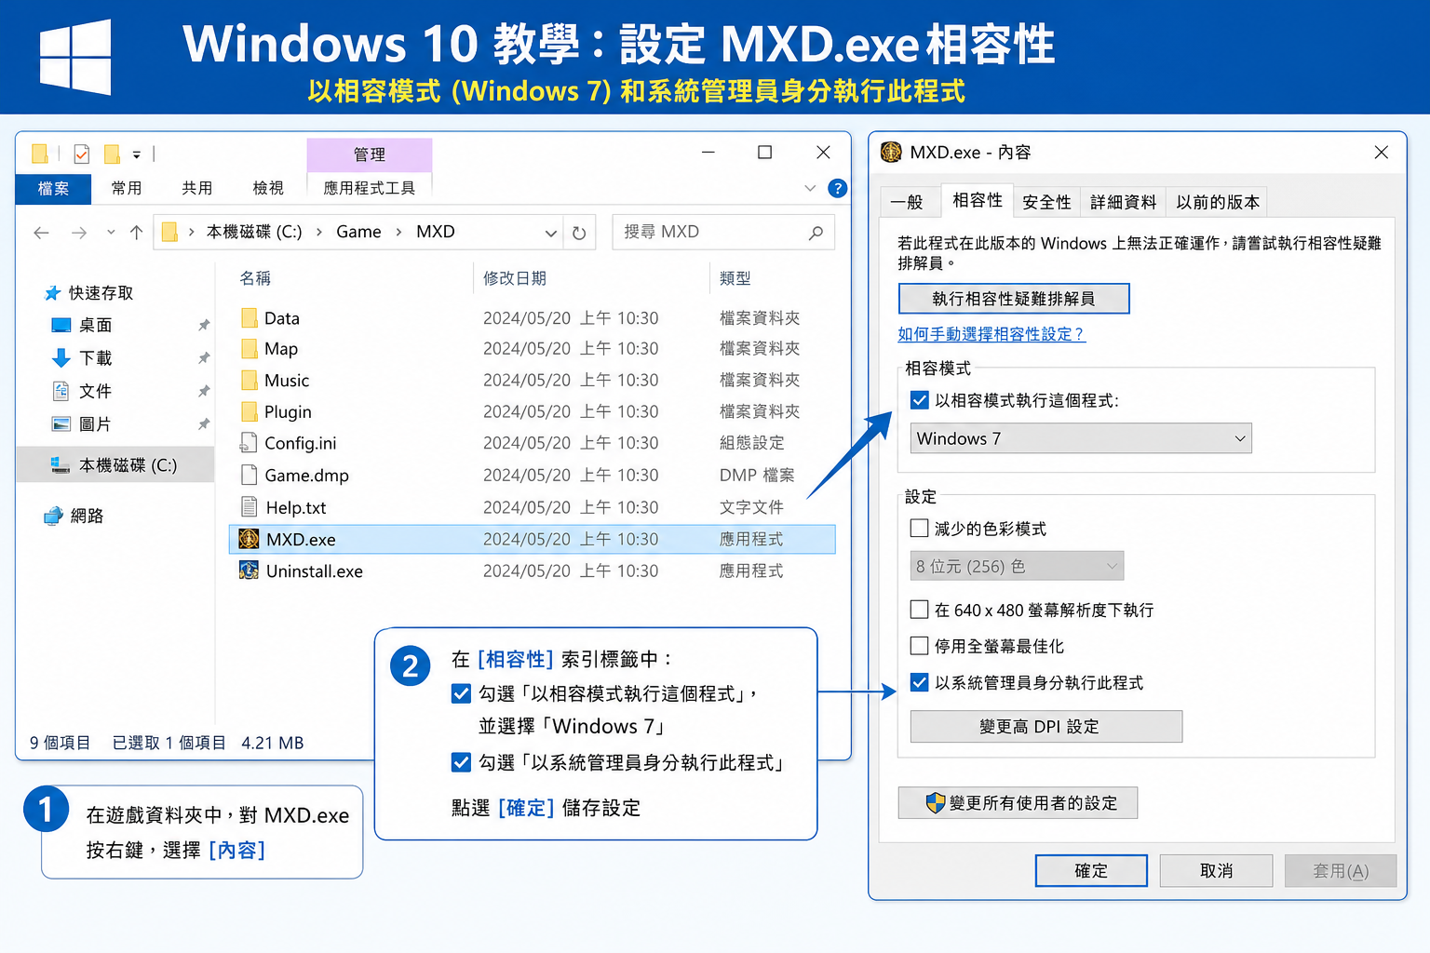Toggle 以系統管理員身分執行此程式 checkbox
The image size is (1430, 953).
pos(919,682)
